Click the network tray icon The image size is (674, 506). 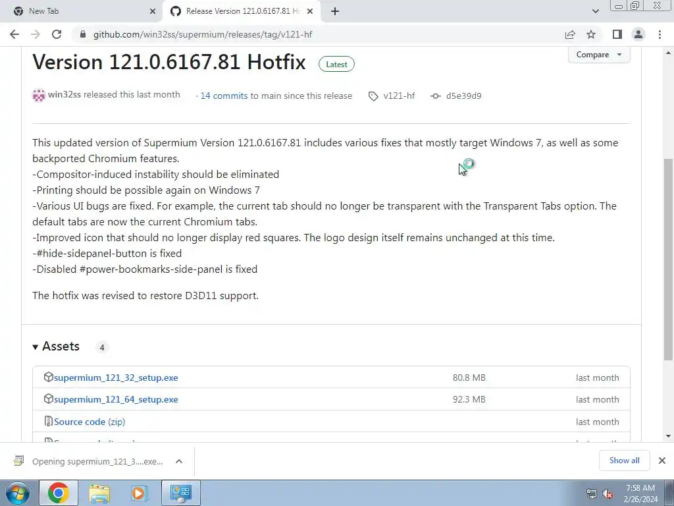[592, 494]
